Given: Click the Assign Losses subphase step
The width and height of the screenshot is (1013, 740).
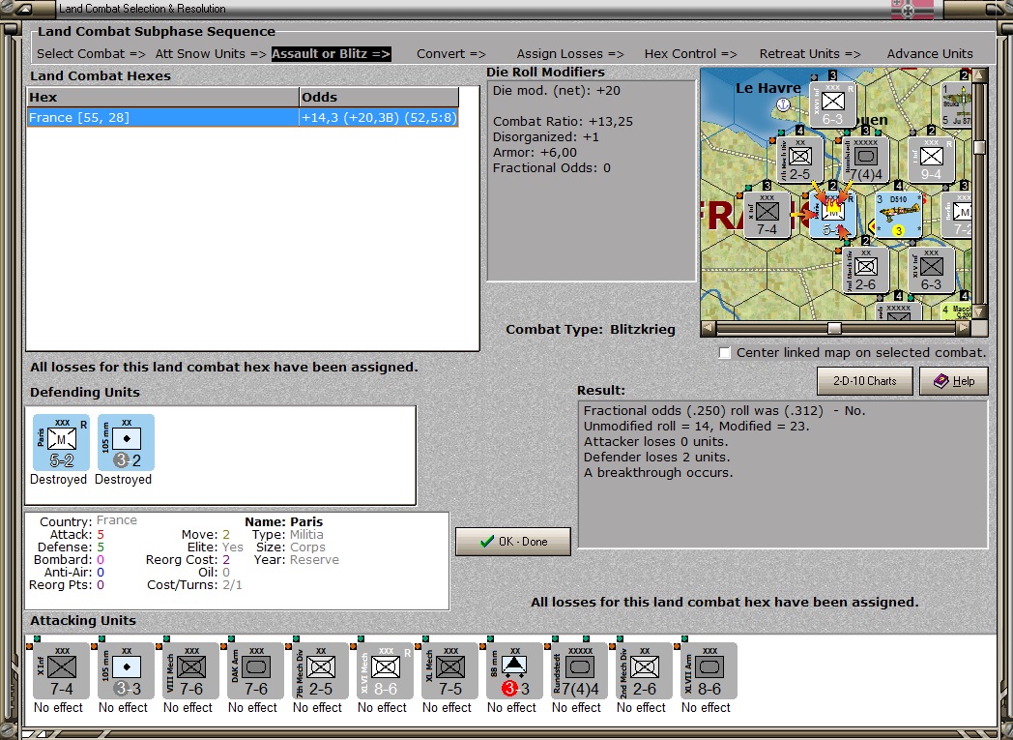Looking at the screenshot, I should tap(570, 54).
